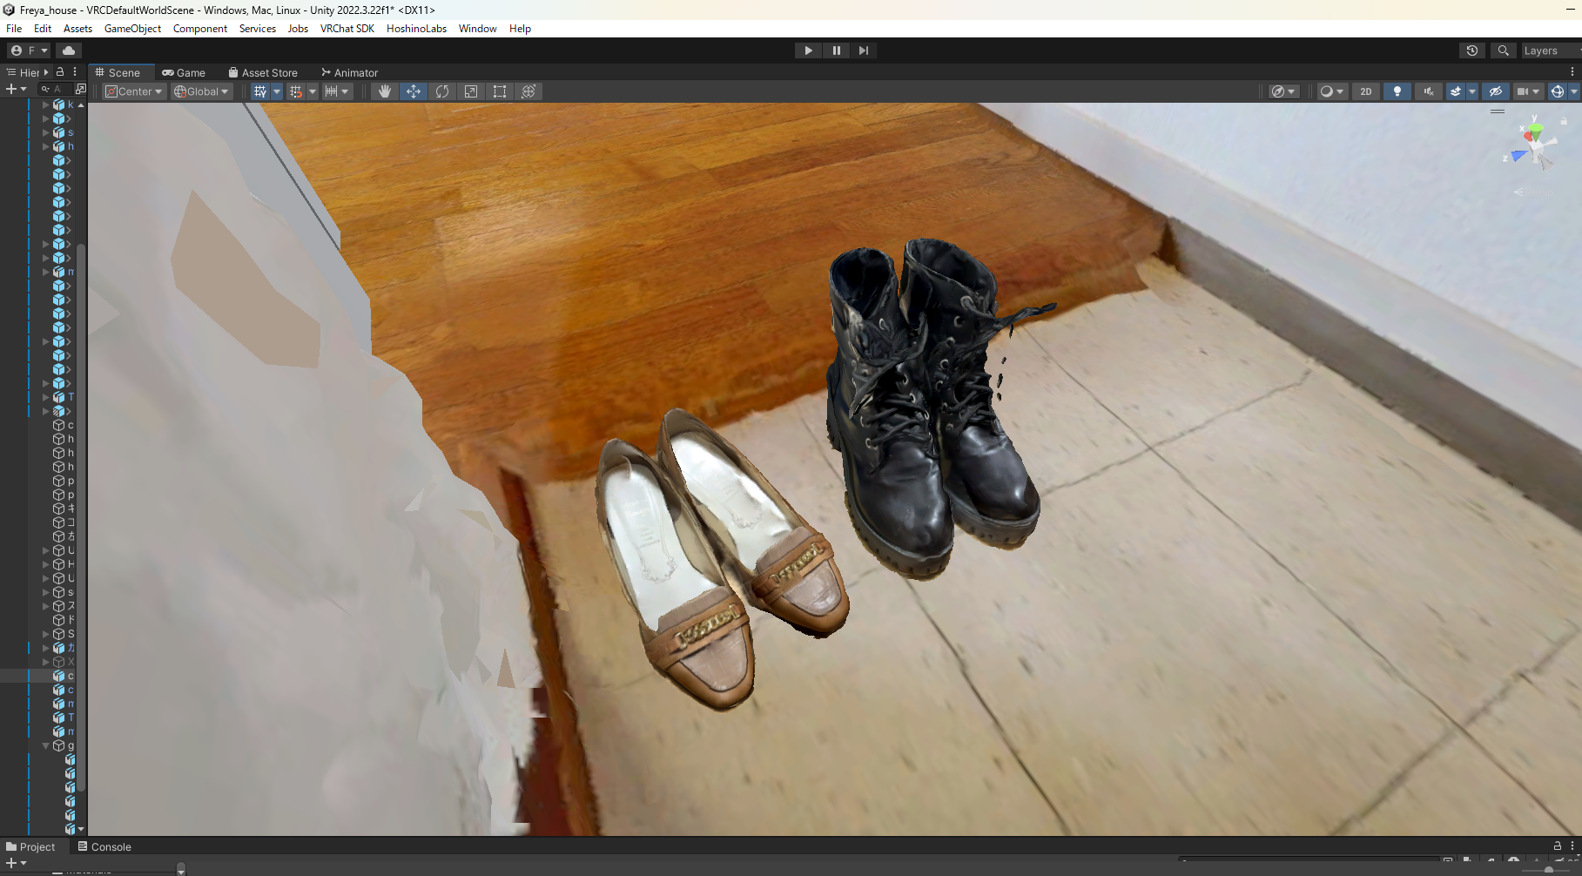Open the VRChat SDK menu
This screenshot has height=876, width=1582.
tap(347, 29)
